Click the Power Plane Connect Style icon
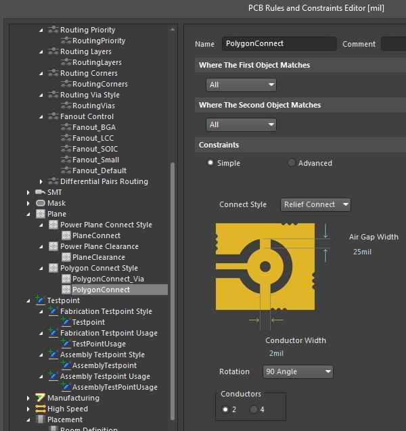 coord(53,225)
